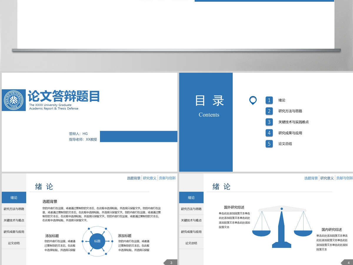Select the "The XXXX University Graduate" line

(x=50, y=105)
